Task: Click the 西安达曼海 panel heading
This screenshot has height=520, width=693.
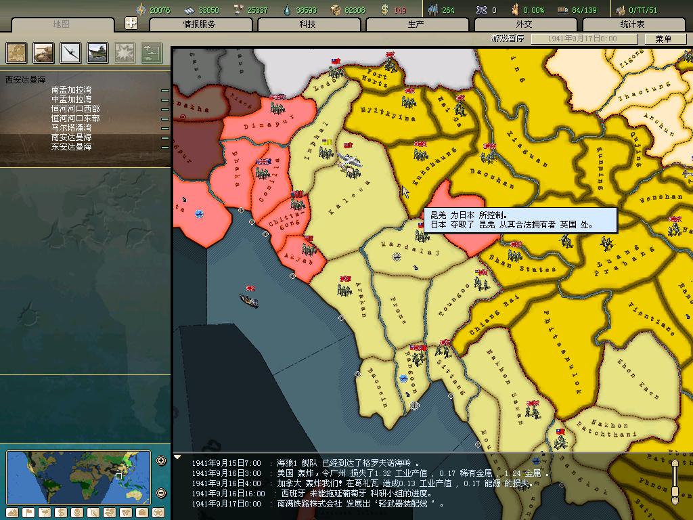Action: (25, 80)
